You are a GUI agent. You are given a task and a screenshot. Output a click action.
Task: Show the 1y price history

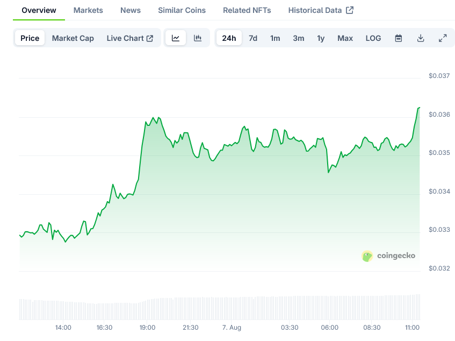point(321,38)
